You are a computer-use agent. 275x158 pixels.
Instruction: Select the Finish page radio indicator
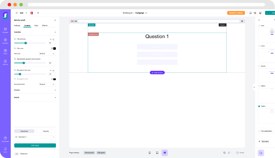point(259,66)
